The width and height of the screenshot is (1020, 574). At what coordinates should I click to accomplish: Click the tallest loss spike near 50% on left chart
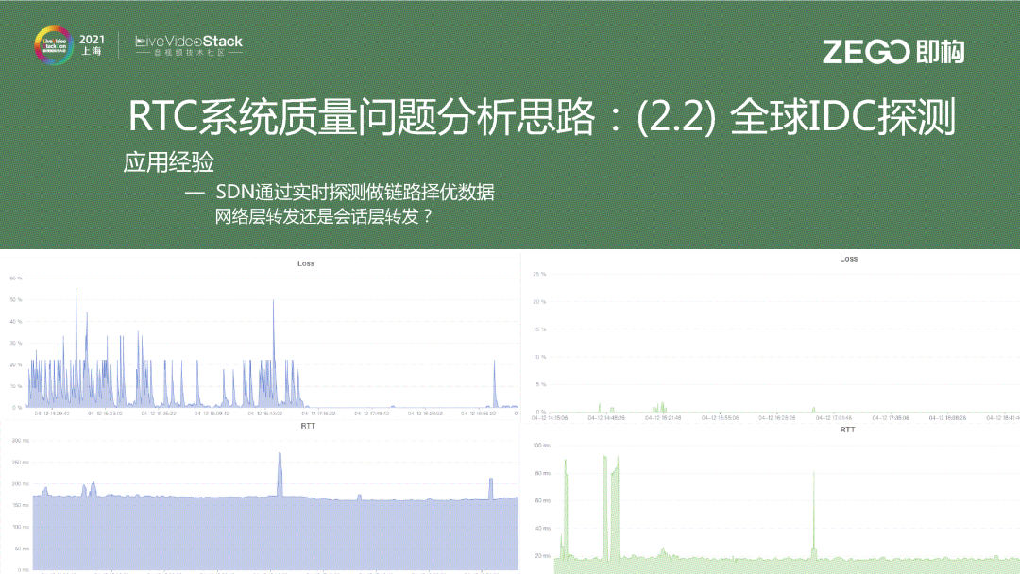pos(76,293)
